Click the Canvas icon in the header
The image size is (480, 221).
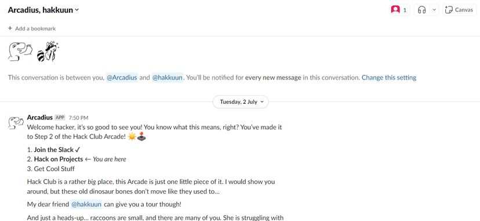click(x=449, y=10)
